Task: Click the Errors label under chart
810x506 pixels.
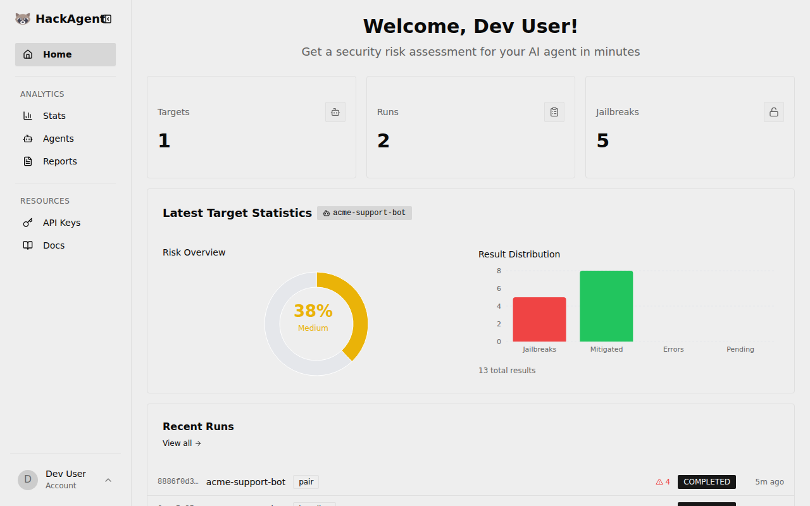Action: 673,349
